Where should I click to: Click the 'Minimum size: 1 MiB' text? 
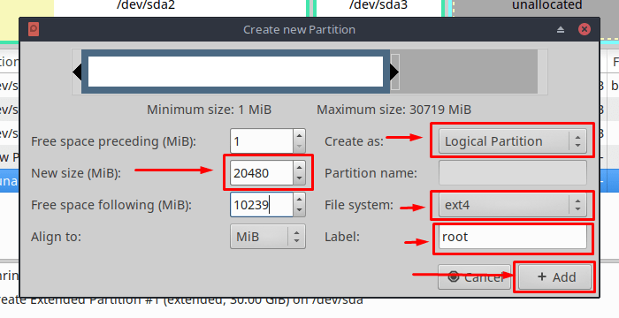[x=210, y=110]
